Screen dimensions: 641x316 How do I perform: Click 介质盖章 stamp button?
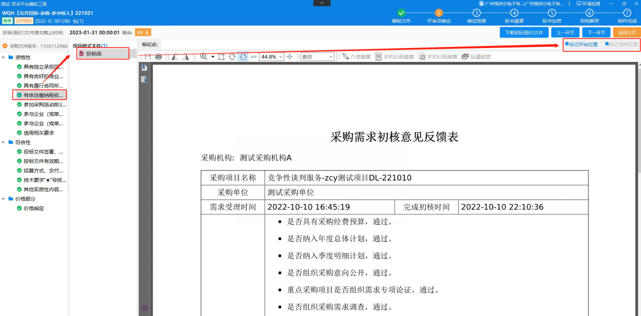356,57
